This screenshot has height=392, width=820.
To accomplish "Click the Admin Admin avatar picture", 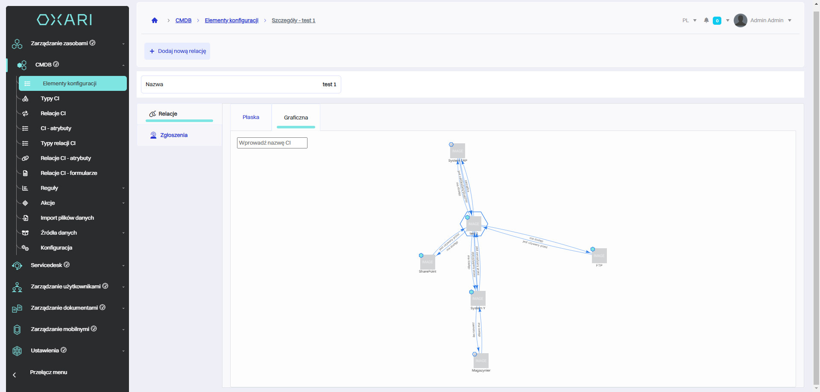I will [740, 20].
